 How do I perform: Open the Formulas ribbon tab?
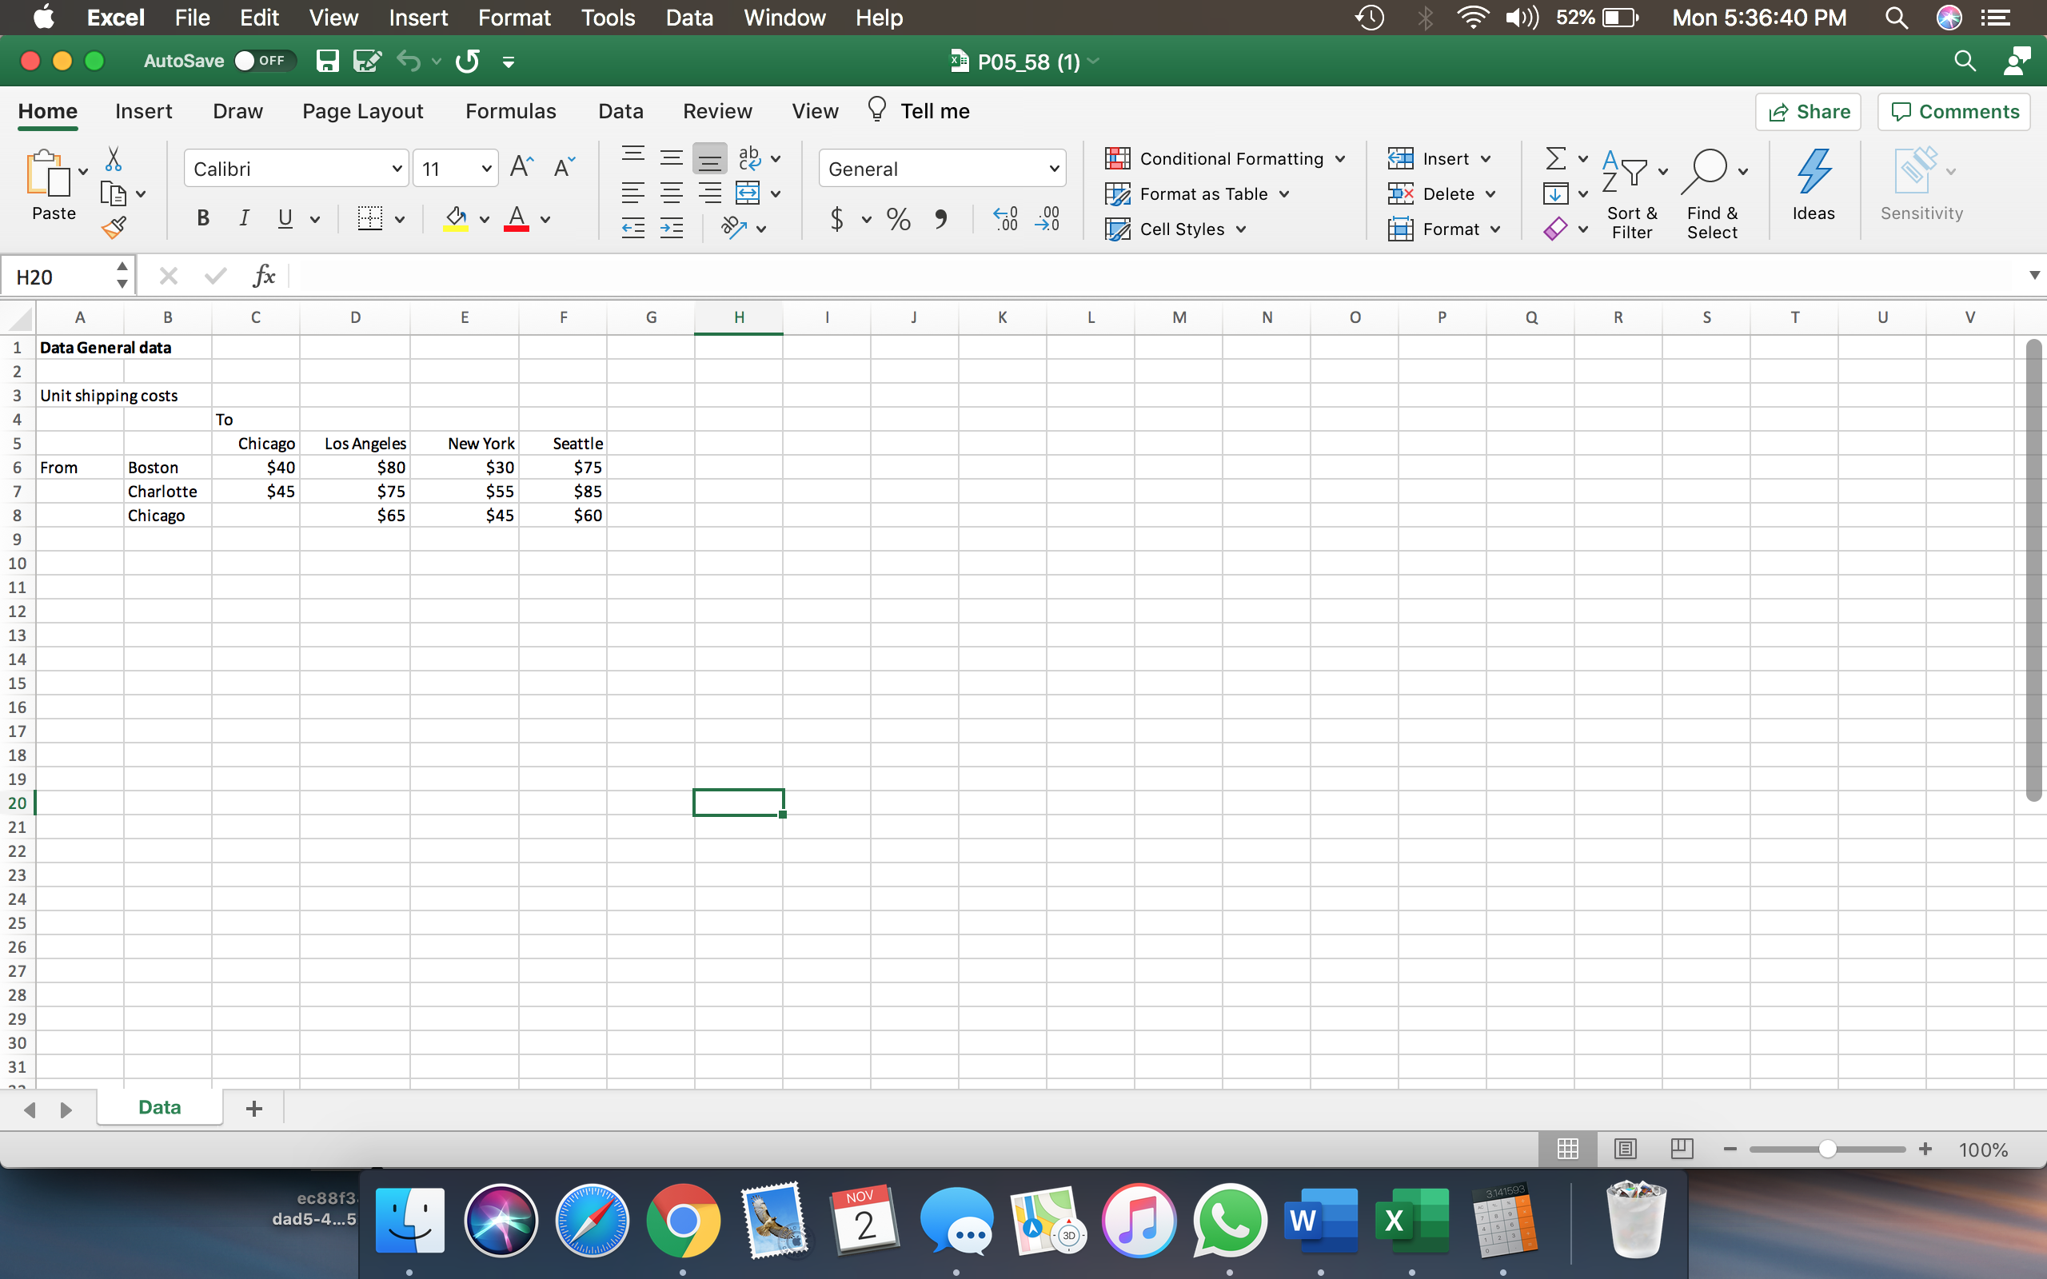pyautogui.click(x=510, y=110)
